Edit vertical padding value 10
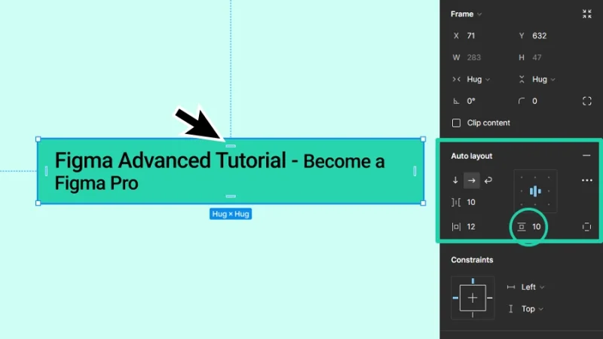603x339 pixels. point(537,227)
